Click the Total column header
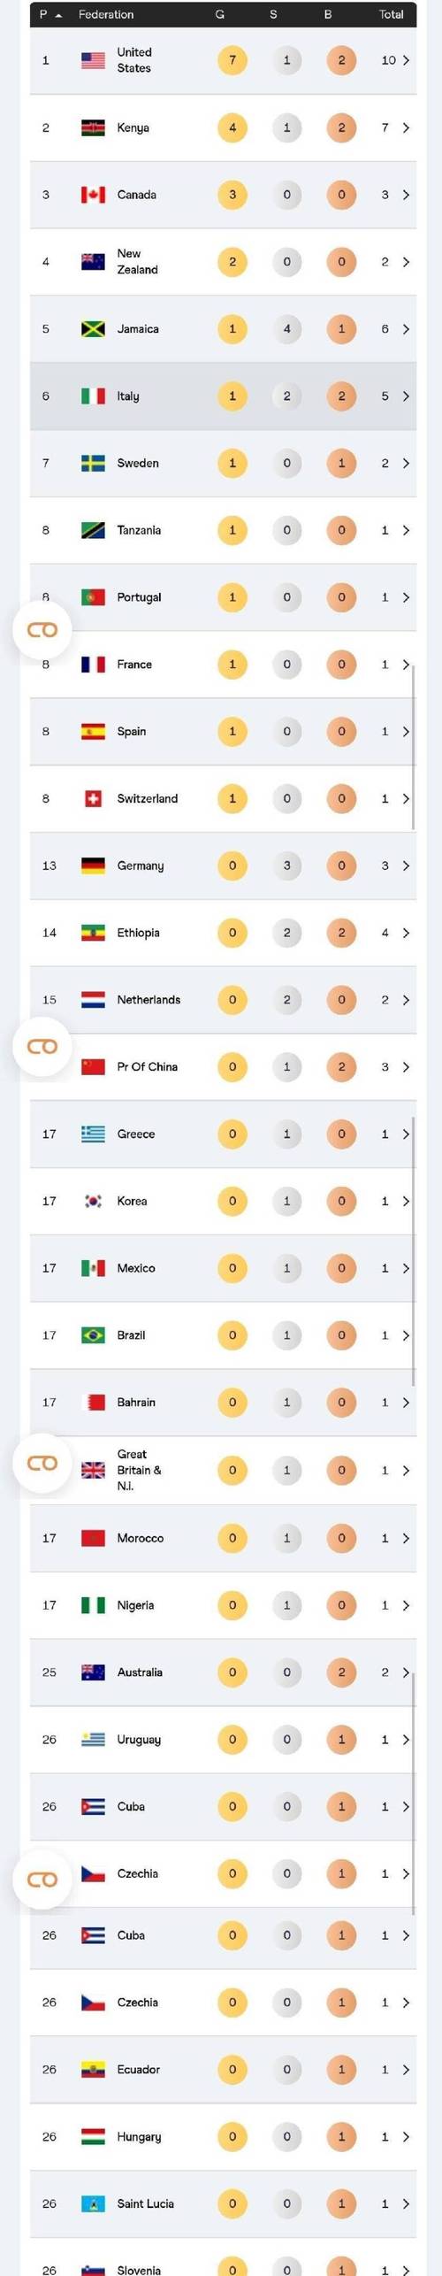The height and width of the screenshot is (2276, 442). point(392,14)
